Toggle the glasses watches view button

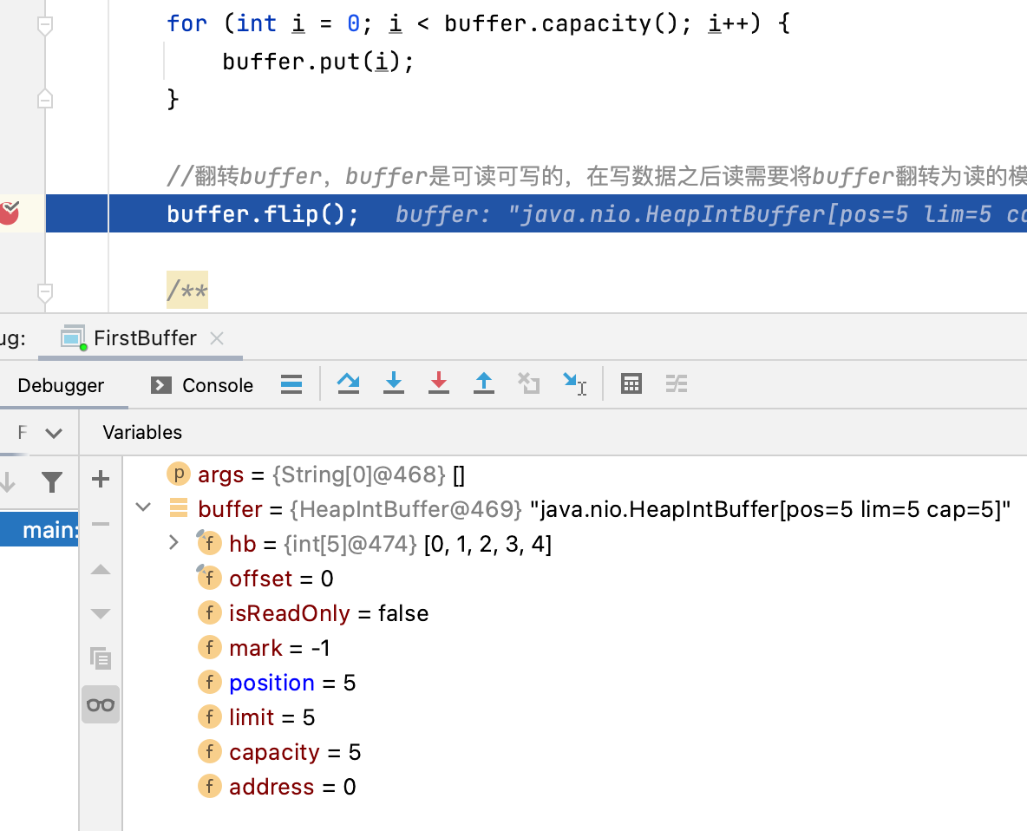tap(101, 704)
